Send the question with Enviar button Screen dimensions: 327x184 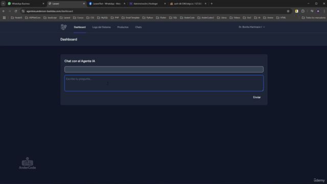(x=256, y=97)
